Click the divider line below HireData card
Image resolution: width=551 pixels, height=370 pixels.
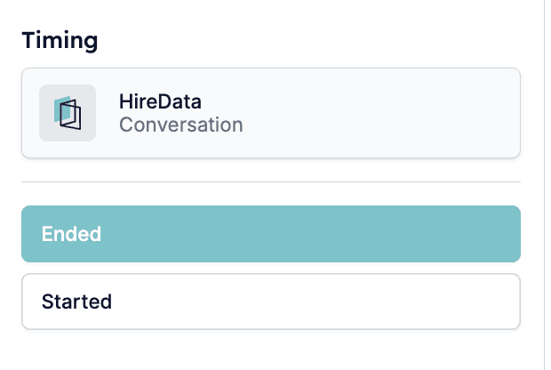(x=271, y=181)
